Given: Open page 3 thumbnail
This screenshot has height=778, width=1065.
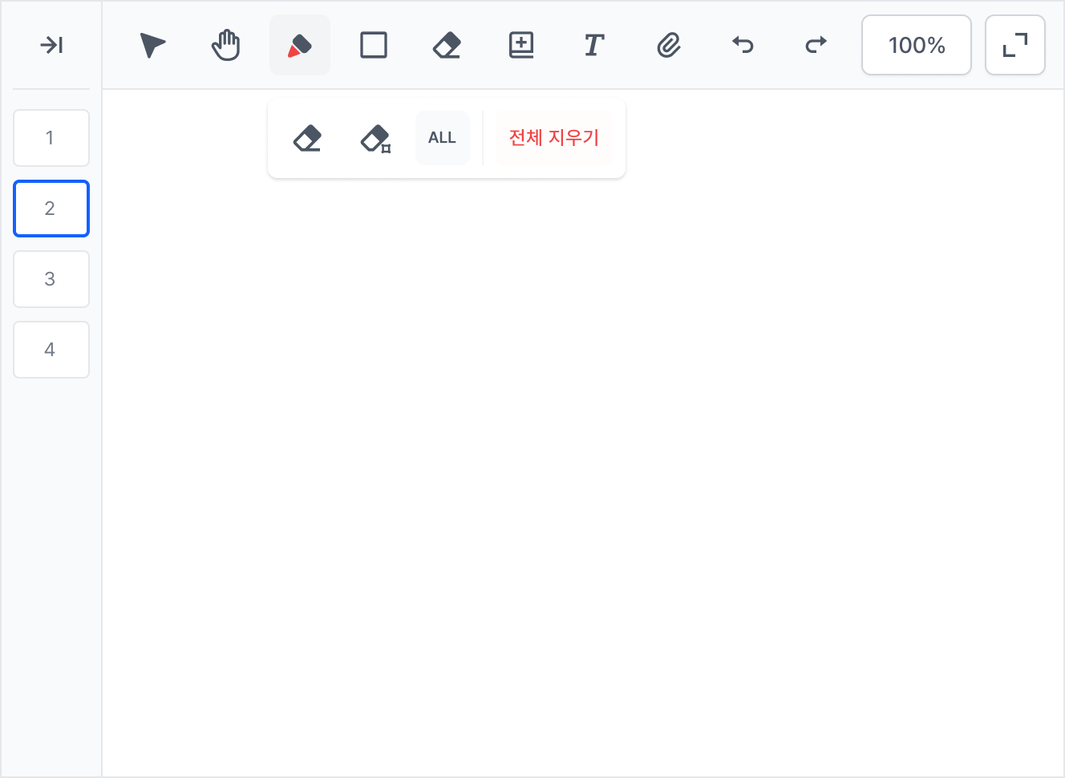Looking at the screenshot, I should 51,279.
